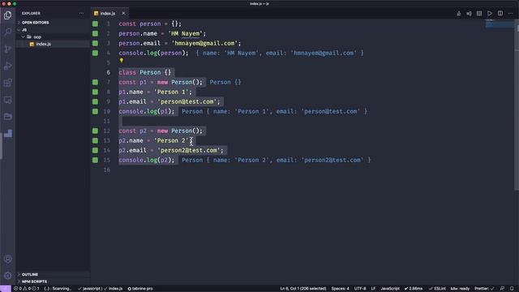Open editor More Actions ellipsis
Image resolution: width=519 pixels, height=292 pixels.
pos(510,14)
